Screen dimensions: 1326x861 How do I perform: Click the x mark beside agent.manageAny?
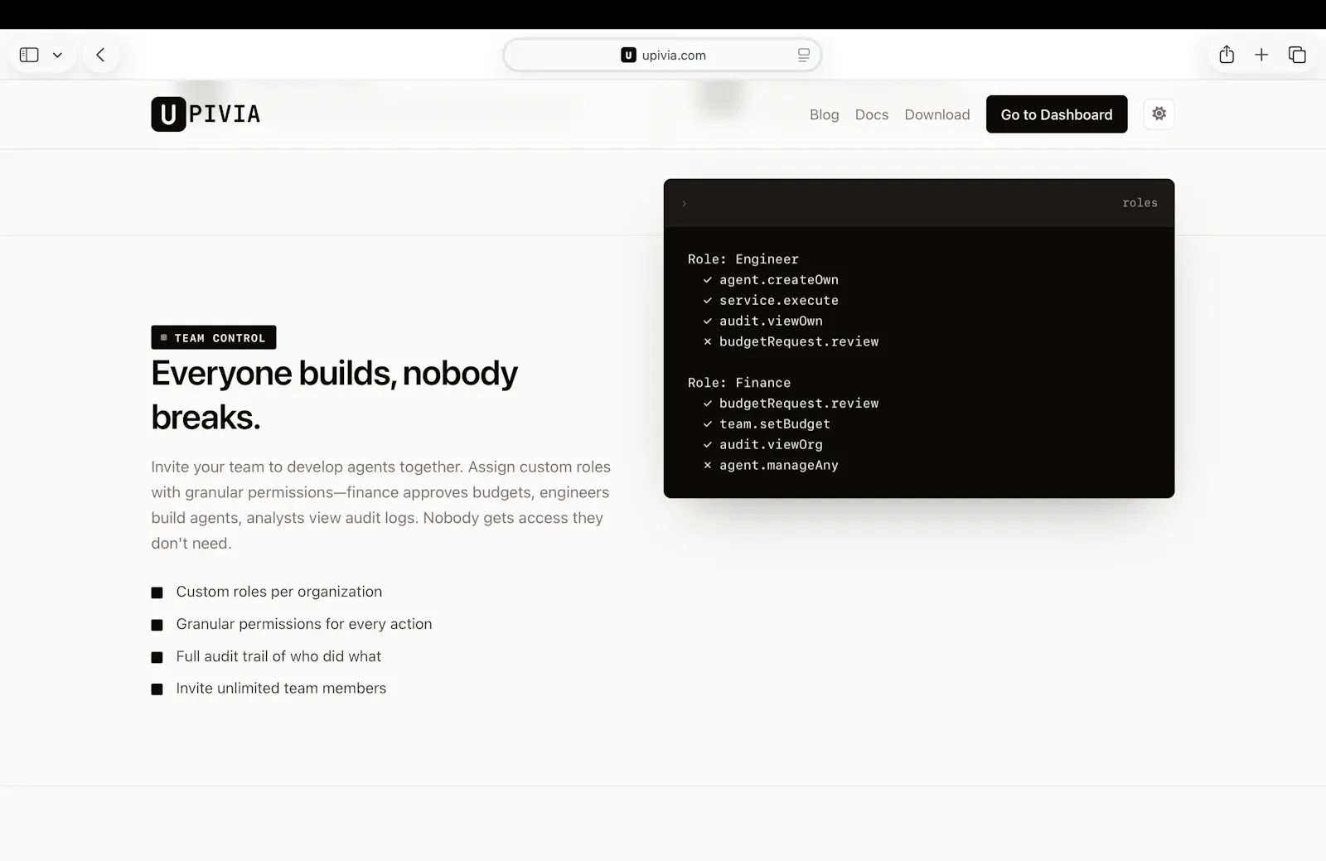pyautogui.click(x=708, y=466)
